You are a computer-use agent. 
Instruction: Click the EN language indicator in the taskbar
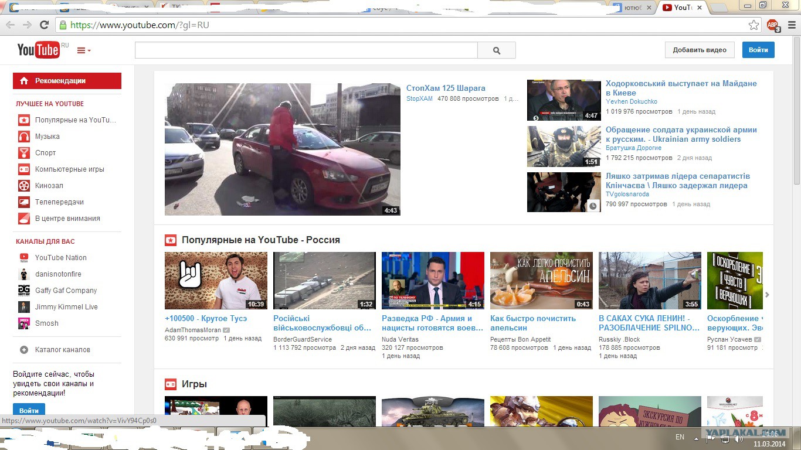tap(680, 437)
